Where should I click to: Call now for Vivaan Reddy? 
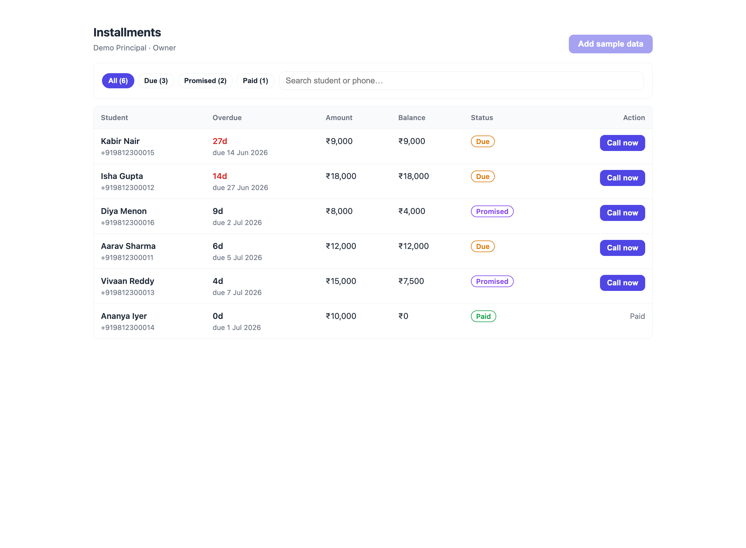622,283
